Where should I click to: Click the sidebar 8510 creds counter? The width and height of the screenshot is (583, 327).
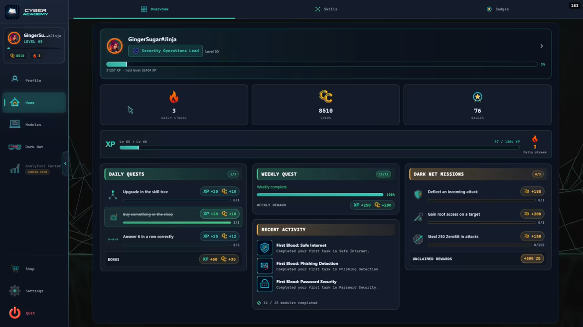point(17,56)
